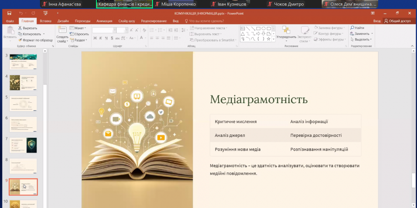This screenshot has width=417, height=208.
Task: Click the Вход sign-in link
Action: 377,21
